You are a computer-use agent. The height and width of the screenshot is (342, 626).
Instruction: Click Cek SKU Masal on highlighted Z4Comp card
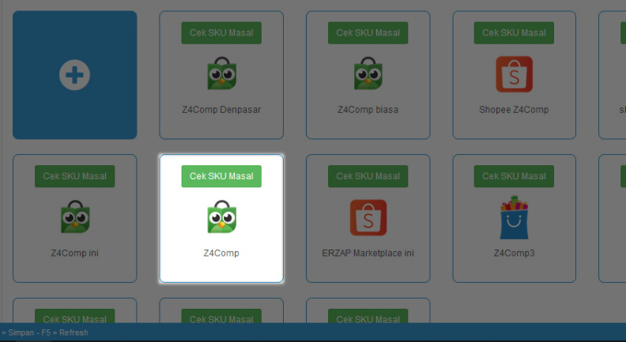tap(221, 176)
